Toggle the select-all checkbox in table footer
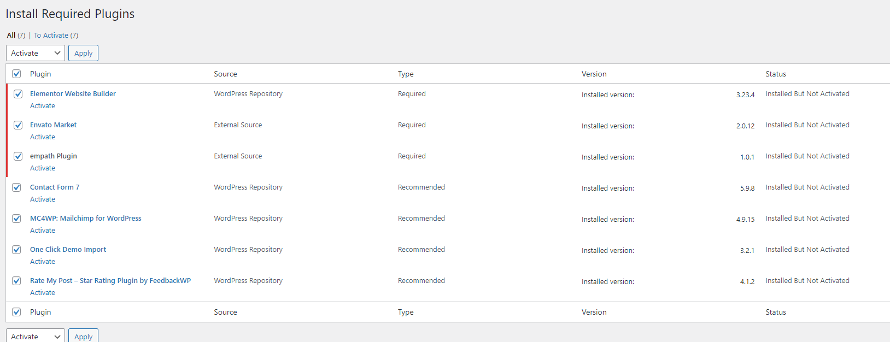The image size is (890, 342). tap(17, 312)
